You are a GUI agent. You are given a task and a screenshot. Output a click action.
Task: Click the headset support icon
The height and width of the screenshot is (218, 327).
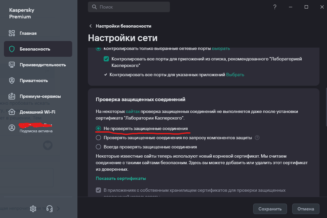(50, 208)
